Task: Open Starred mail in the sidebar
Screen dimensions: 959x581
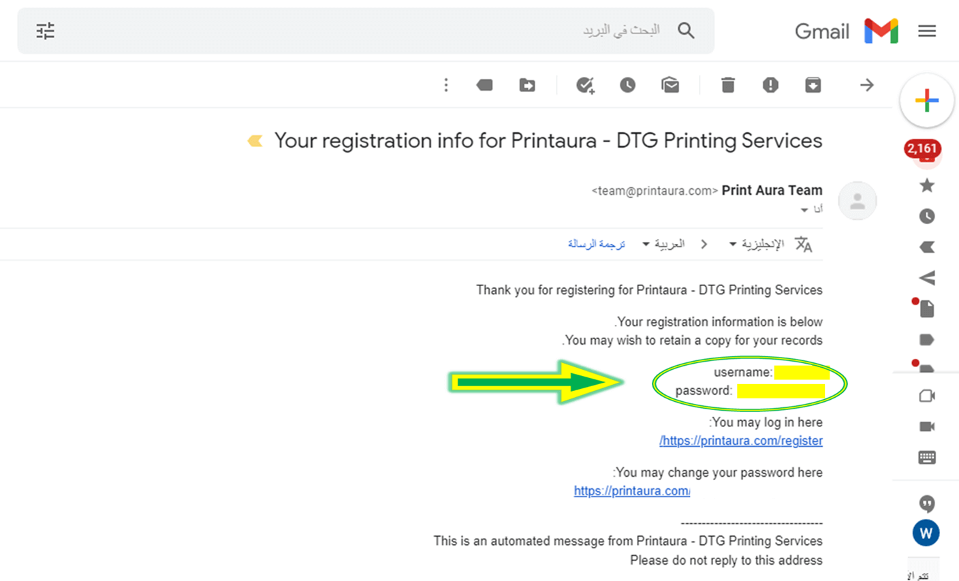Action: point(927,185)
